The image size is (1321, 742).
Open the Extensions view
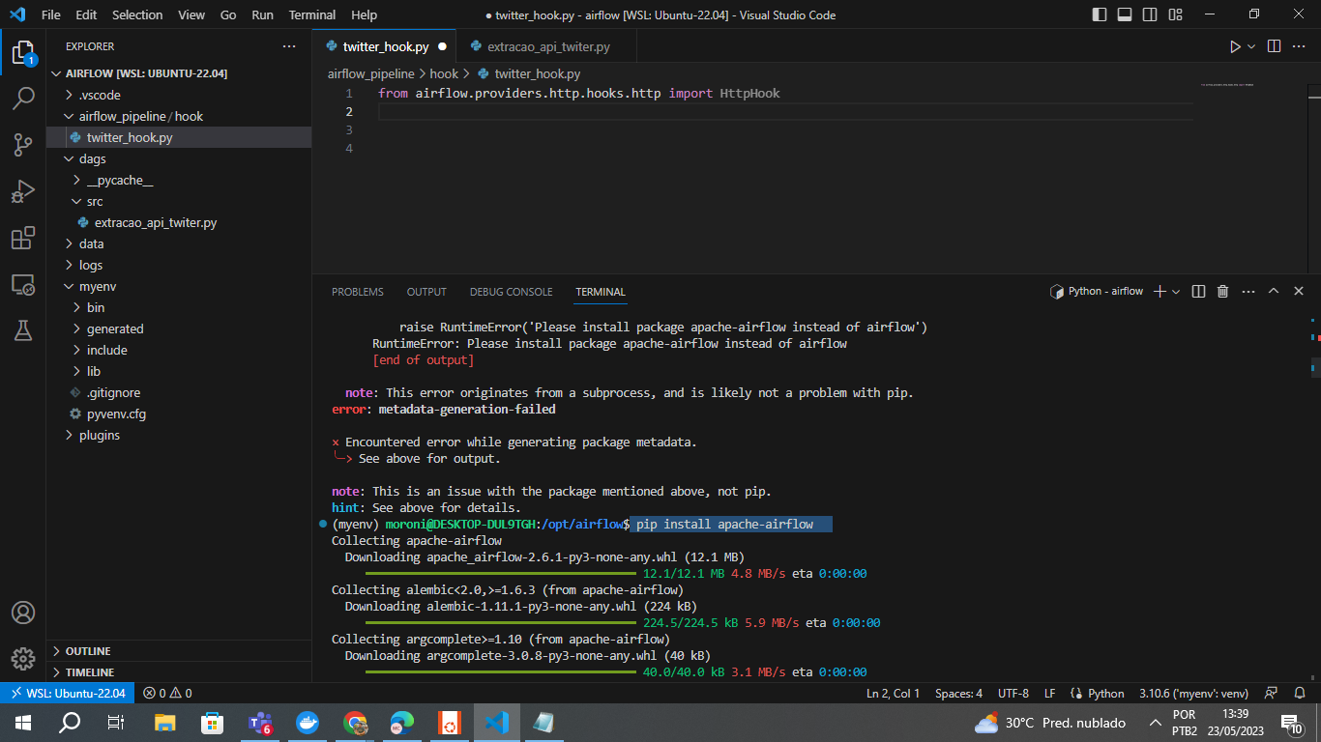pos(23,238)
